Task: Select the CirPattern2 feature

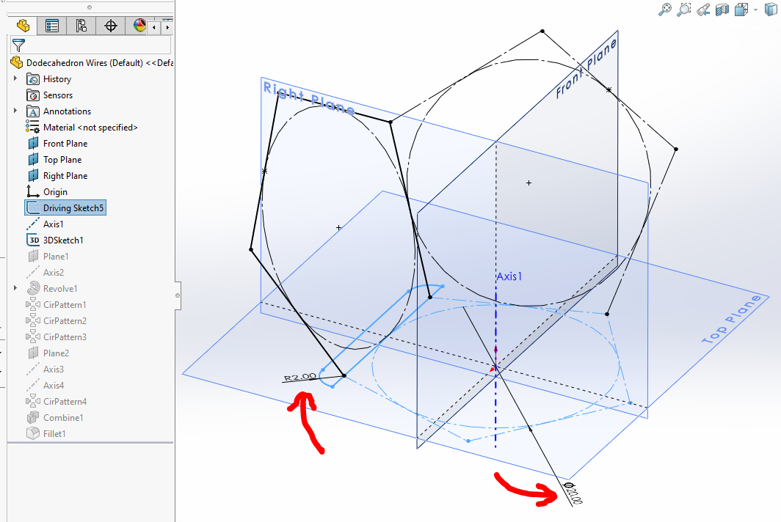Action: [65, 321]
